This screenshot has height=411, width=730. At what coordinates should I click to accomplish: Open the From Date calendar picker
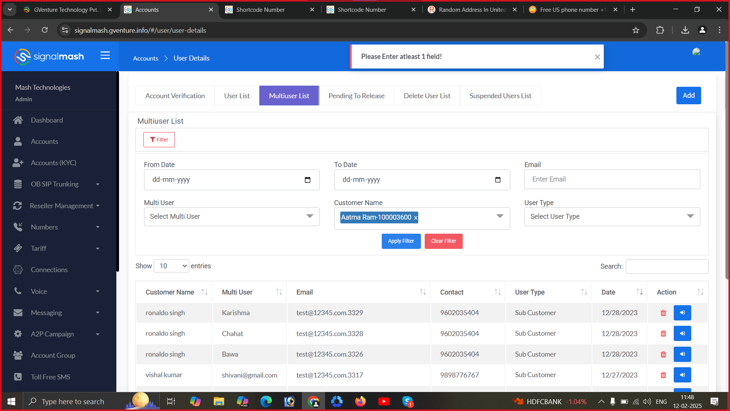click(x=308, y=180)
